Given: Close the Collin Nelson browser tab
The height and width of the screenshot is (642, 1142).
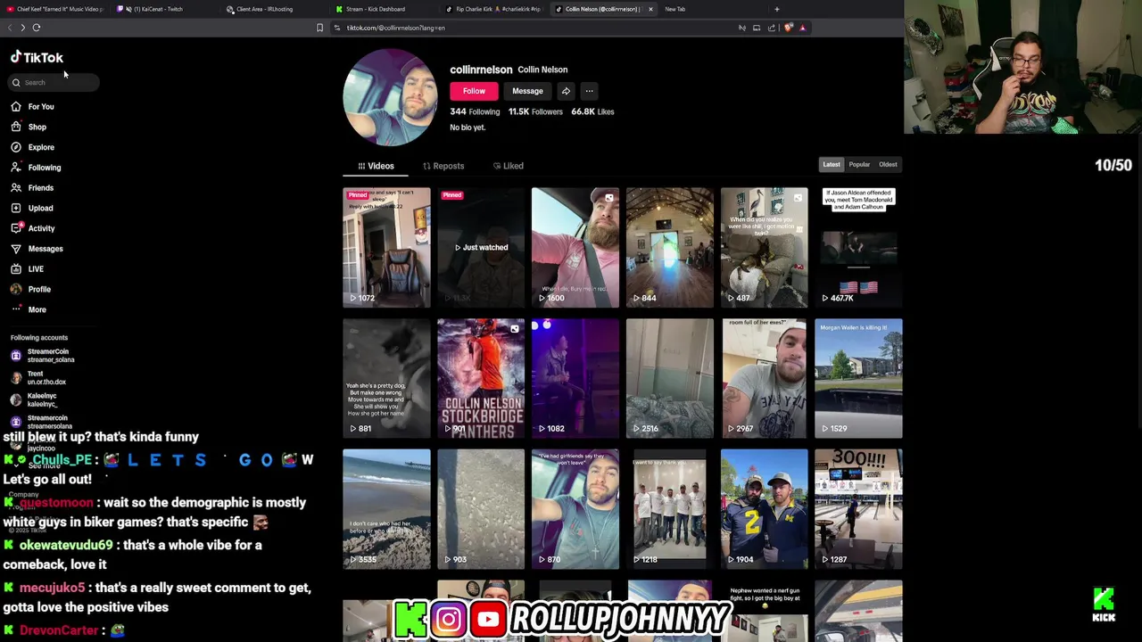Looking at the screenshot, I should [x=650, y=9].
